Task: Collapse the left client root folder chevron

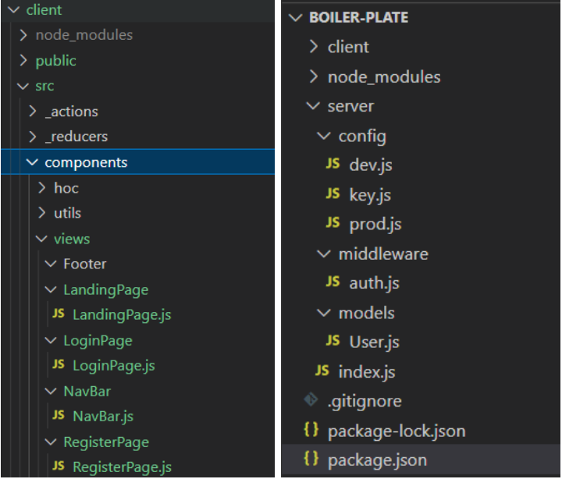Action: tap(13, 10)
